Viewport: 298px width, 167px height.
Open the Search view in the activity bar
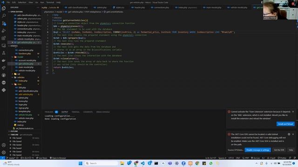pyautogui.click(x=4, y=16)
